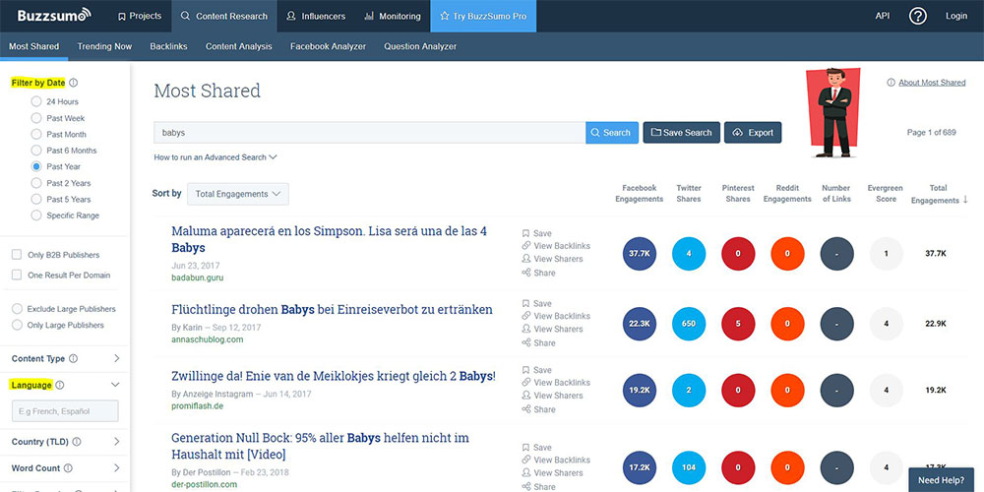Expand the Word Count filter
This screenshot has height=492, width=984.
pos(117,468)
